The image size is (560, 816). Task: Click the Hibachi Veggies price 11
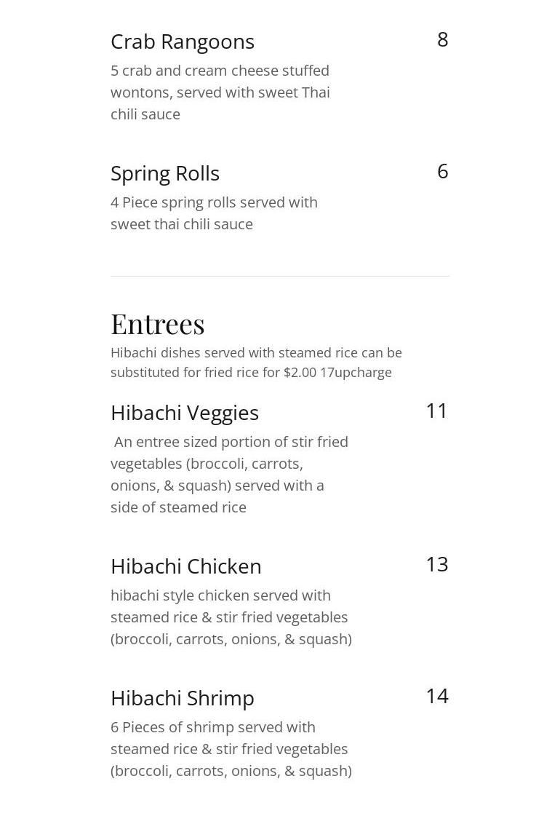click(x=437, y=411)
